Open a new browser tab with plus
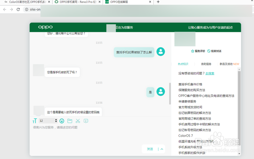The image size is (254, 159). pyautogui.click(x=158, y=2)
